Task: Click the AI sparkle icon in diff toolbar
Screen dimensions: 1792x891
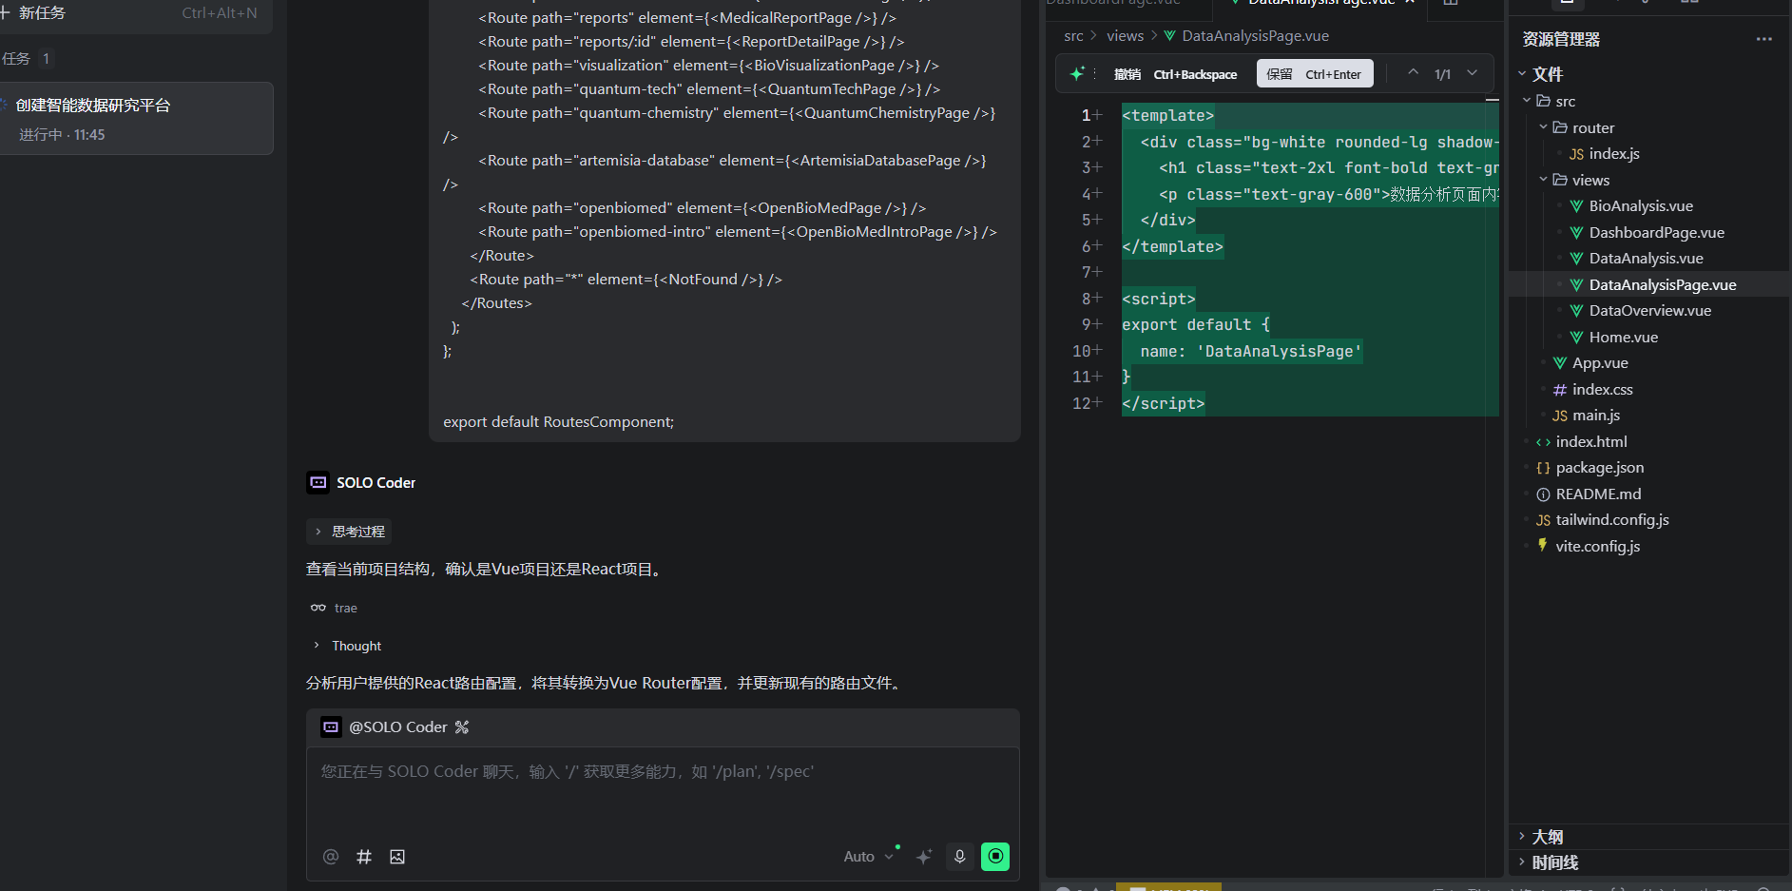Action: click(x=1077, y=74)
